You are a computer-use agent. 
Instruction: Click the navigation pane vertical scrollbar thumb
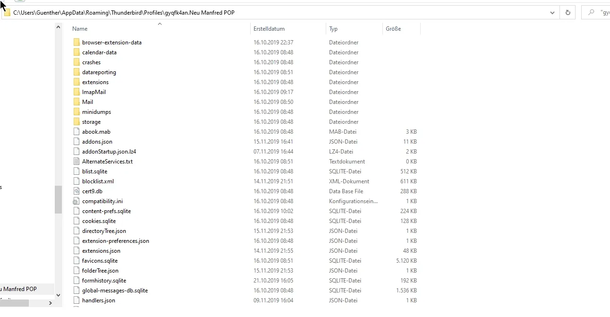[58, 199]
